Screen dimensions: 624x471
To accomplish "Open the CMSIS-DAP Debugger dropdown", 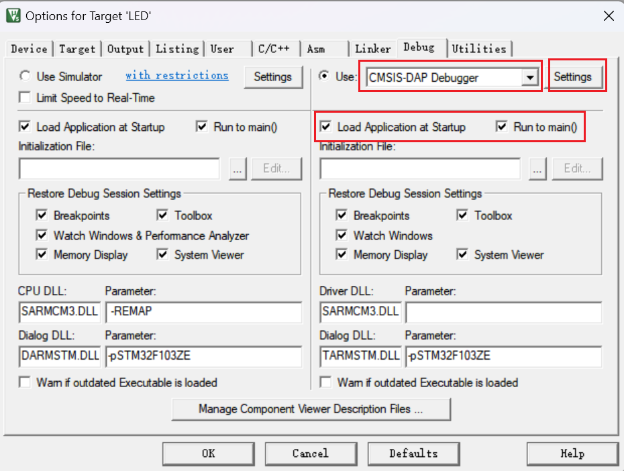I will coord(529,77).
